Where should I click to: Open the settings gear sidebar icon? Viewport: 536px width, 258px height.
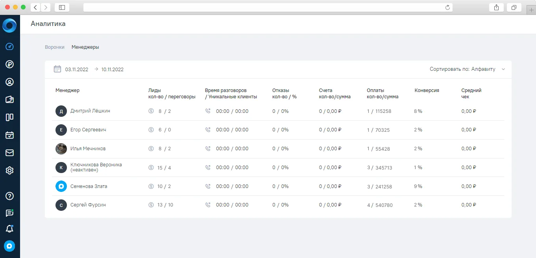pos(10,170)
